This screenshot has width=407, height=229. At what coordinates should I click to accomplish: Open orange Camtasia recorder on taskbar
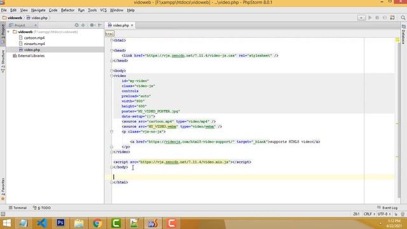[171, 223]
